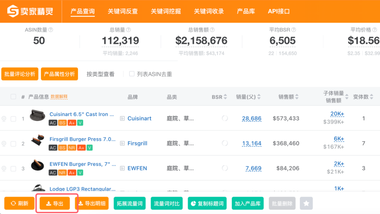Click the AC badge on Cuisinart row
Screen dimensions: 380x214
pyautogui.click(x=53, y=123)
